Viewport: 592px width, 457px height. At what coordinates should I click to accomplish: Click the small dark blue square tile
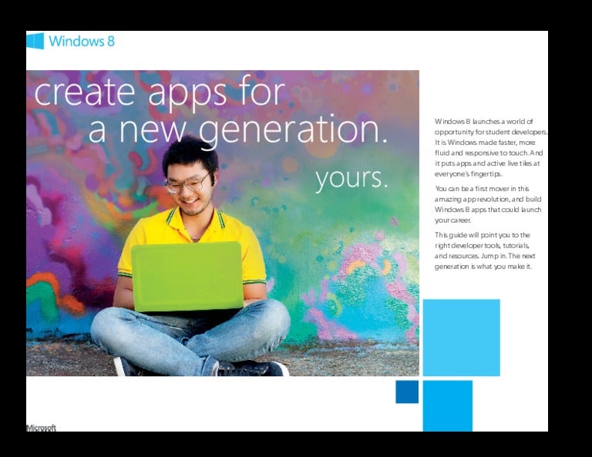click(407, 391)
